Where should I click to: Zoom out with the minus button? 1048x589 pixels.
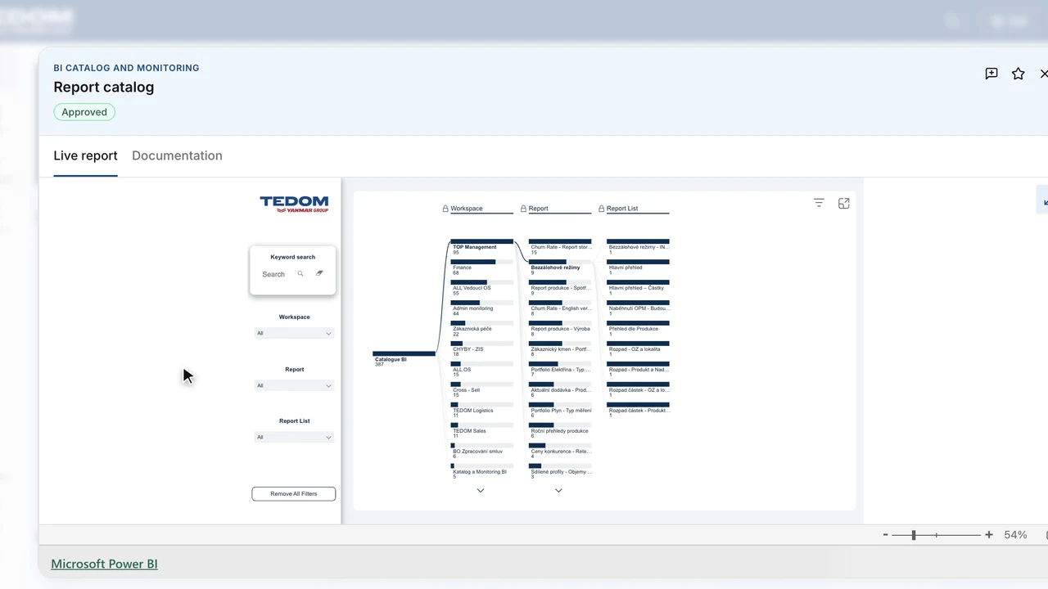coord(885,535)
